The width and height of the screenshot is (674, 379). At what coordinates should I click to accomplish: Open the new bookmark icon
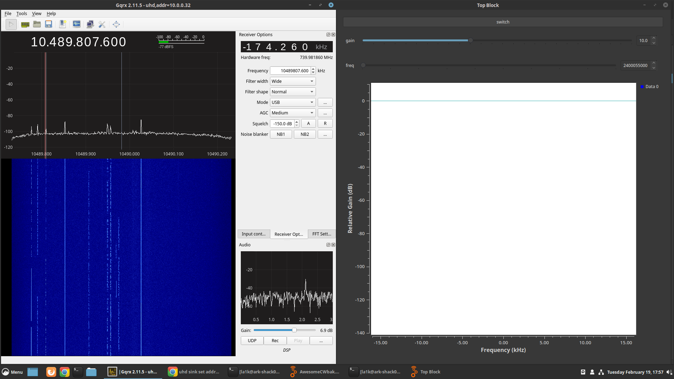coord(62,24)
